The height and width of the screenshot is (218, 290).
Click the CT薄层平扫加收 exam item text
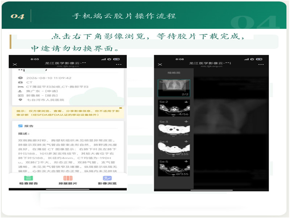tap(57, 87)
